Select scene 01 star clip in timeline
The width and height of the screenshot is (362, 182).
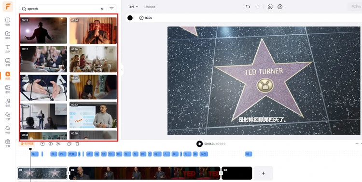[42, 173]
